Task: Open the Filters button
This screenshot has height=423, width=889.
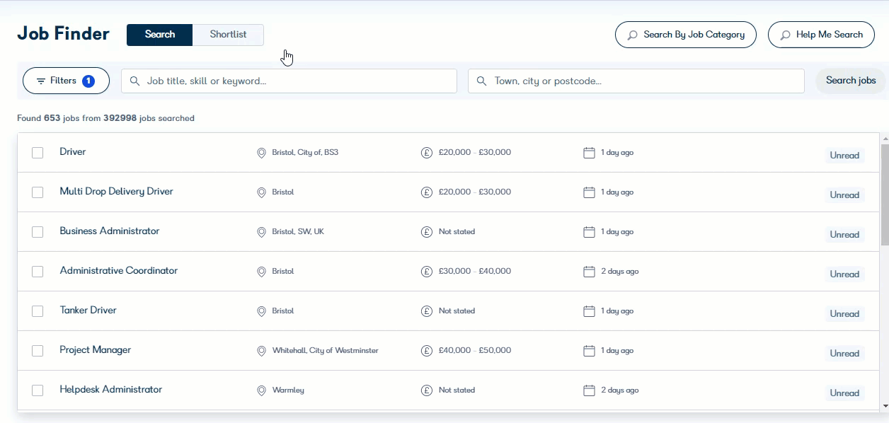Action: click(x=66, y=81)
